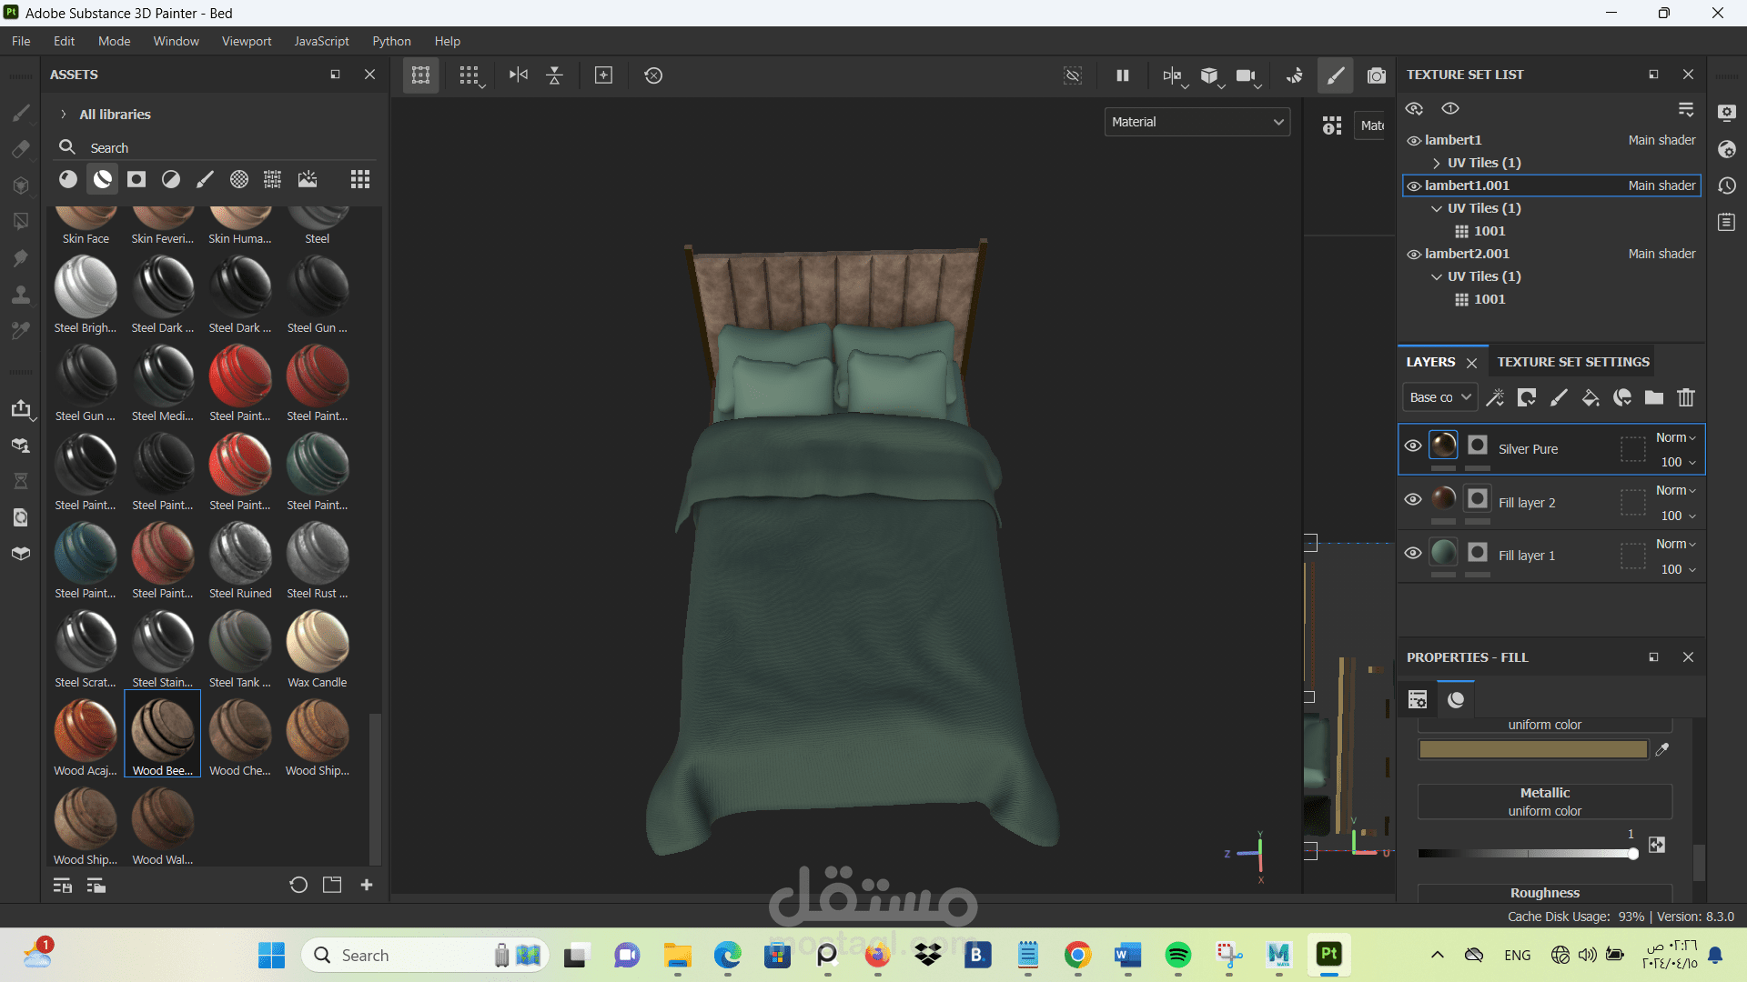Viewport: 1747px width, 982px height.
Task: Open Base color channel dropdown in Layers
Action: pyautogui.click(x=1439, y=397)
